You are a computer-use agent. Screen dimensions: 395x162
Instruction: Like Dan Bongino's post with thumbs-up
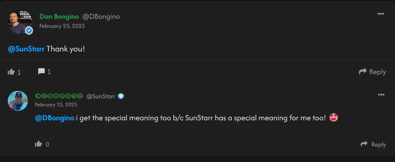coord(11,71)
